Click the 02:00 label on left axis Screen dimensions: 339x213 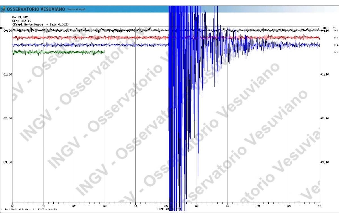pos(8,118)
